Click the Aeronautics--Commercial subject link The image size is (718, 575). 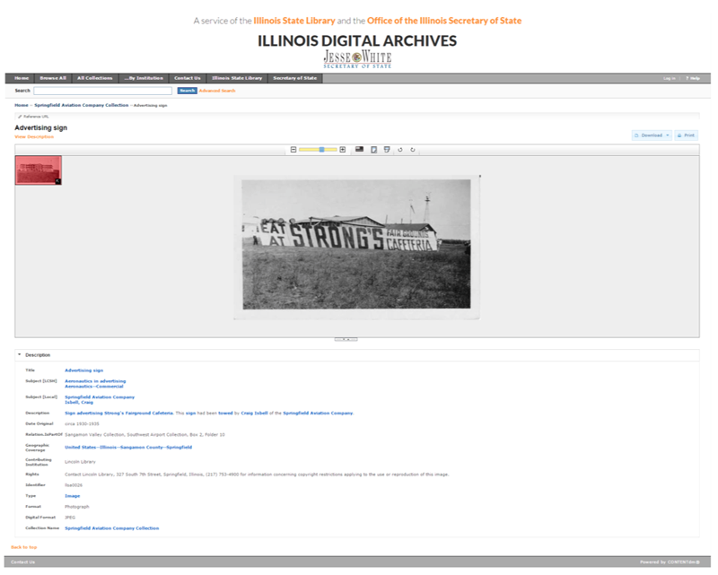coord(94,387)
